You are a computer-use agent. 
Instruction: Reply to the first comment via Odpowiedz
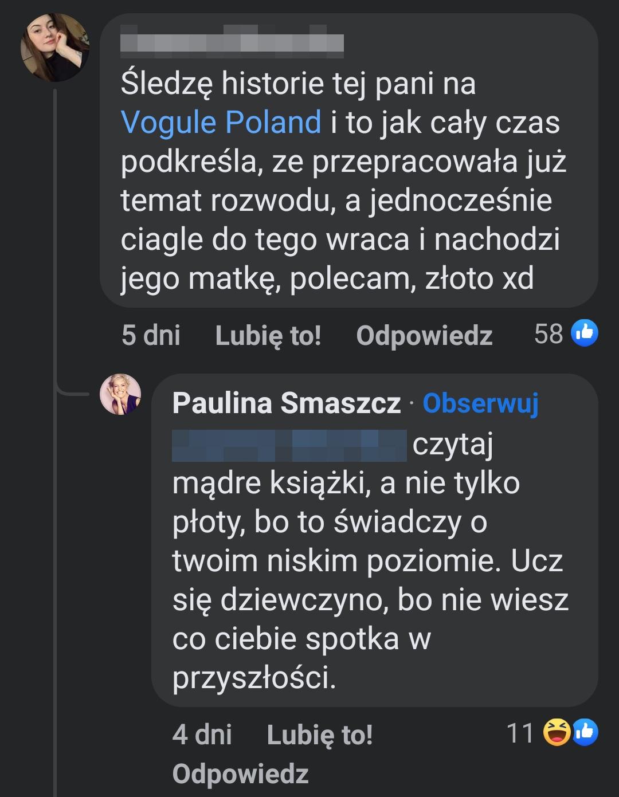[x=424, y=335]
